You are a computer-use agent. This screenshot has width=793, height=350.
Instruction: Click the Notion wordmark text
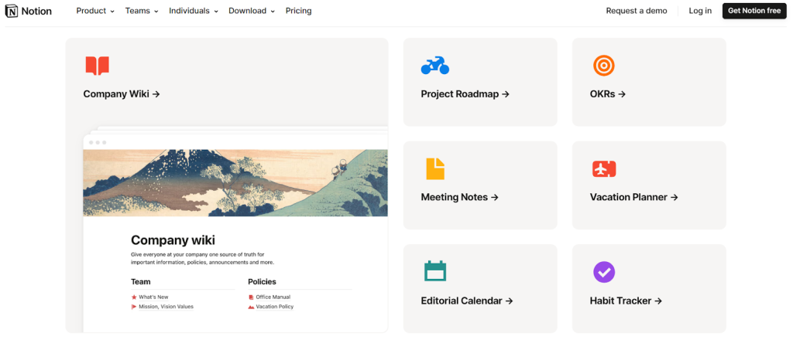36,11
